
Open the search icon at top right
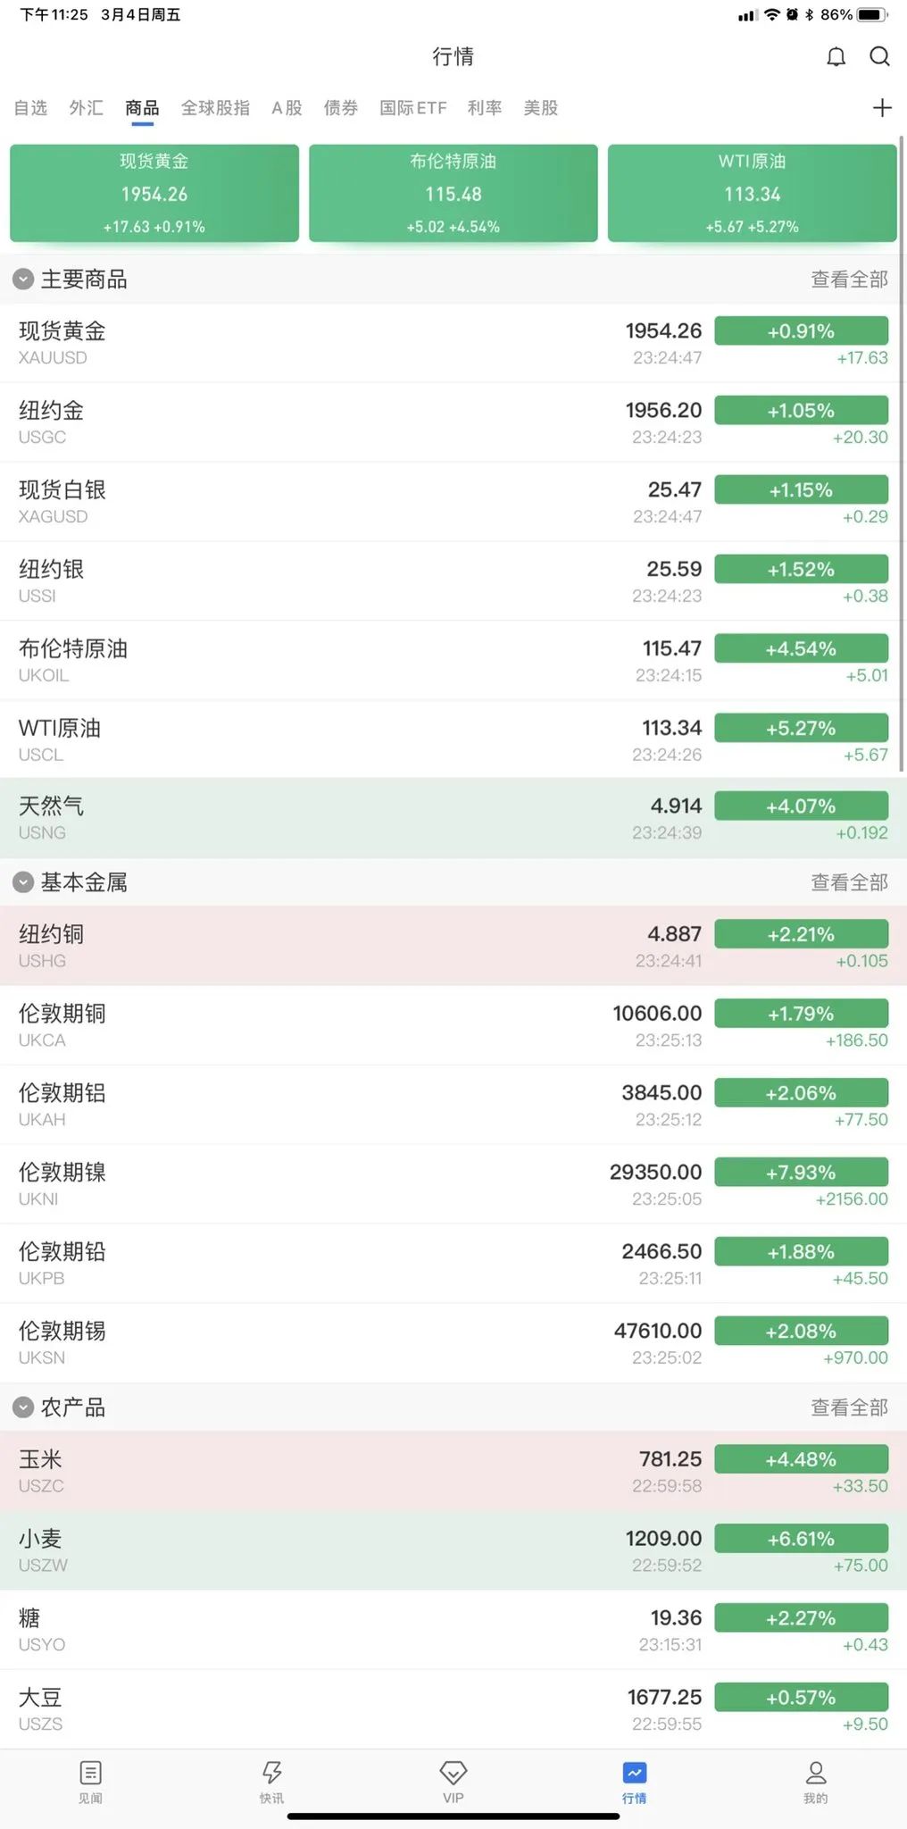pyautogui.click(x=880, y=56)
